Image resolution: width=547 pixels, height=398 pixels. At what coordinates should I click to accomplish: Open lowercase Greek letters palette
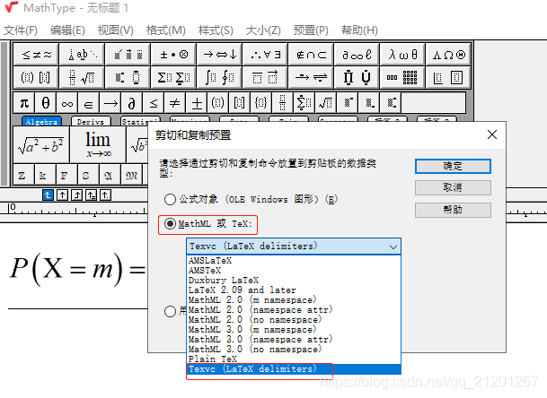coord(402,55)
